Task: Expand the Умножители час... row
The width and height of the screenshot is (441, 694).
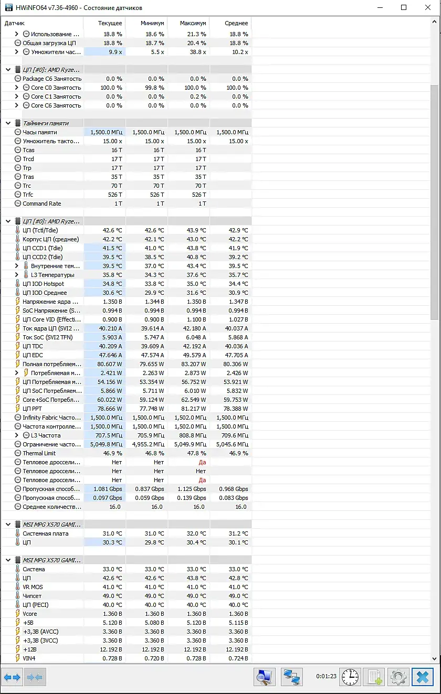Action: [x=17, y=52]
